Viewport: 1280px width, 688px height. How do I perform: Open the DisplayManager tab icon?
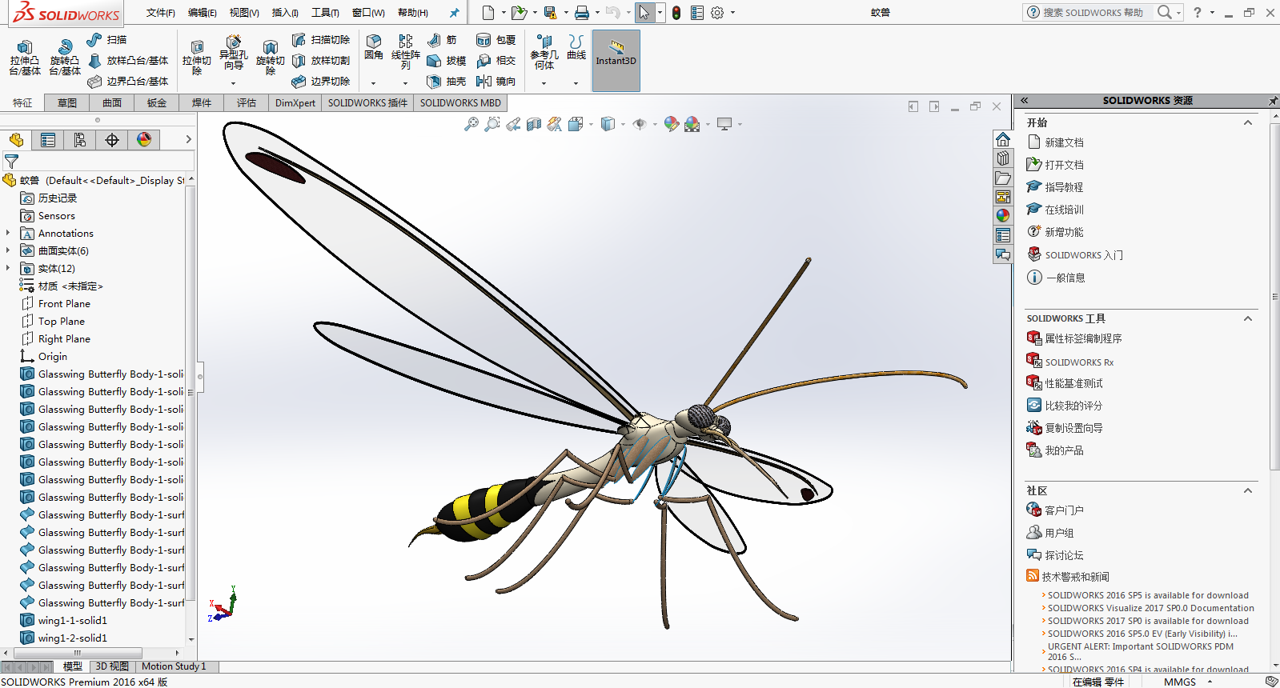click(x=144, y=140)
